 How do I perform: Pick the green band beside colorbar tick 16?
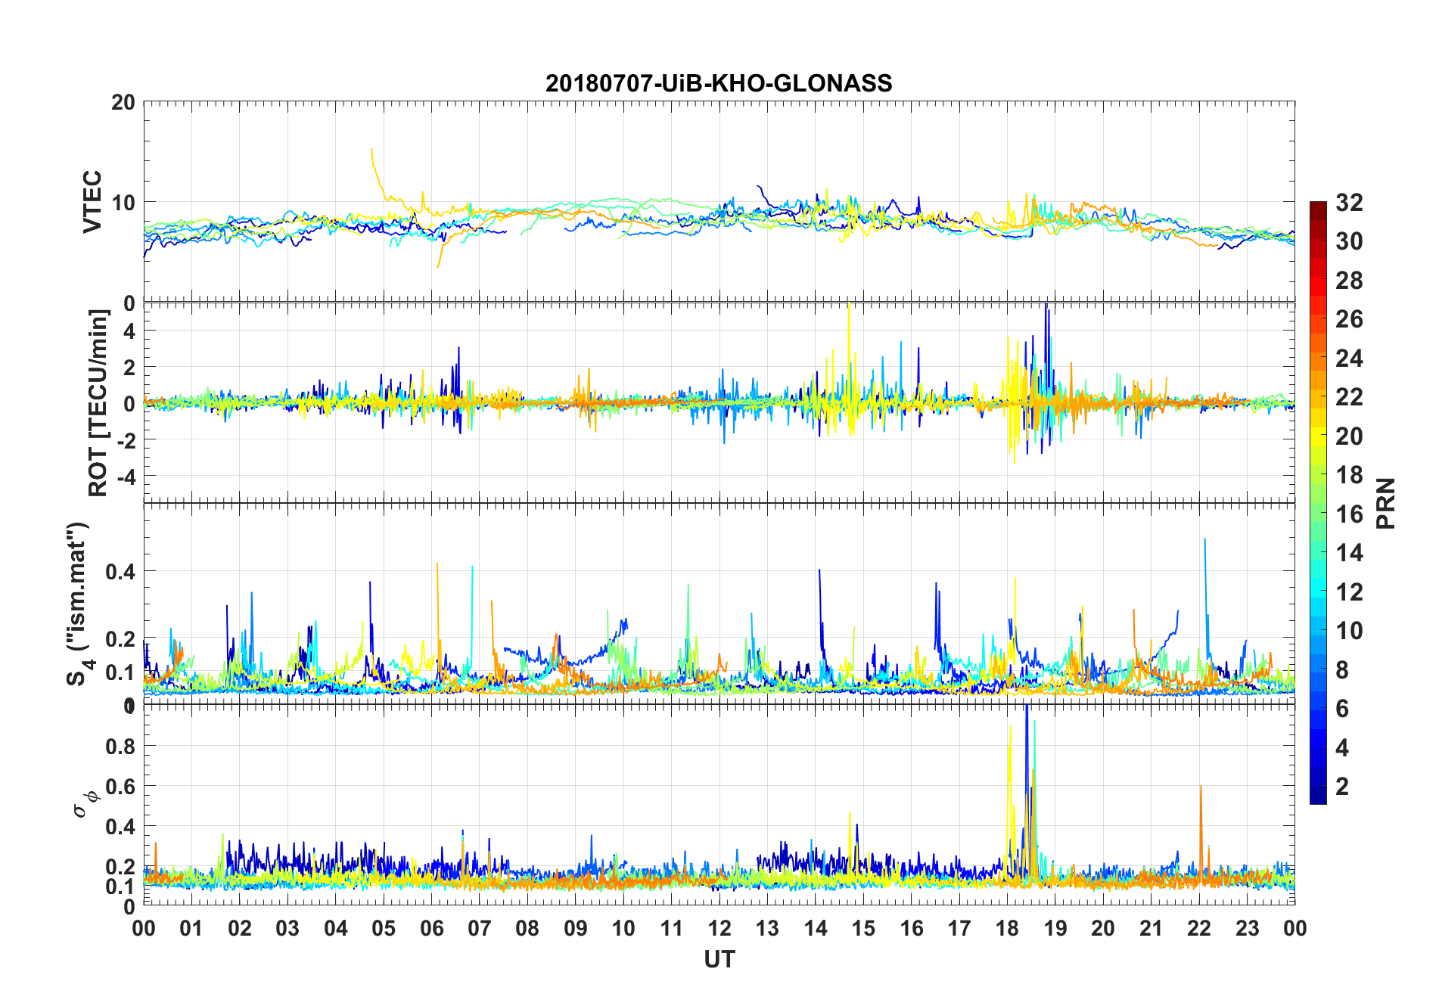click(x=1318, y=514)
